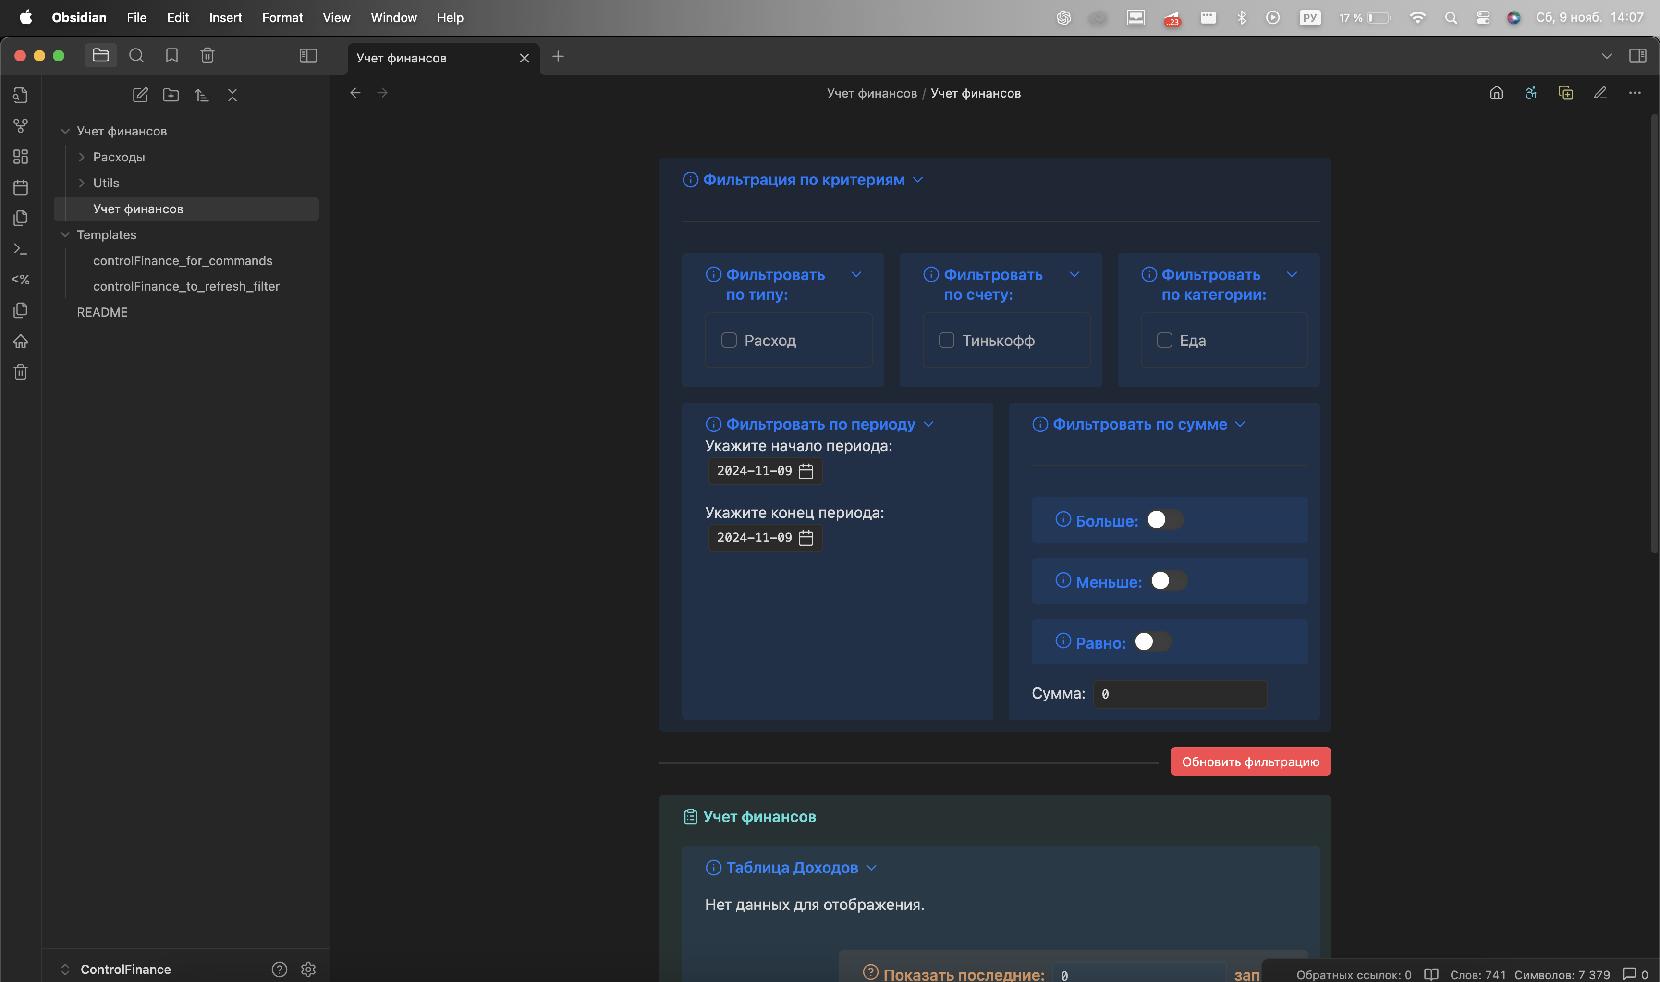Image resolution: width=1660 pixels, height=982 pixels.
Task: Collapse the Фильтрация по критериям section
Action: pyautogui.click(x=918, y=179)
